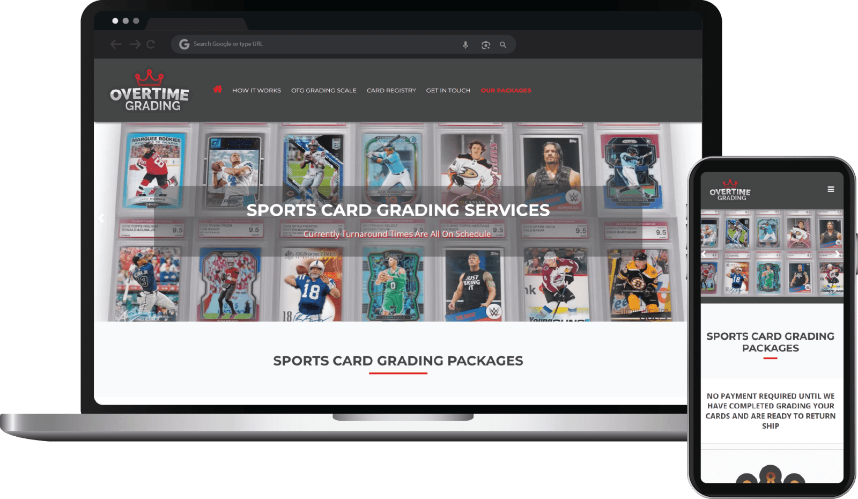Viewport: 858px width, 499px height.
Task: Click the carousel previous arrow on desktop
Action: coord(101,218)
